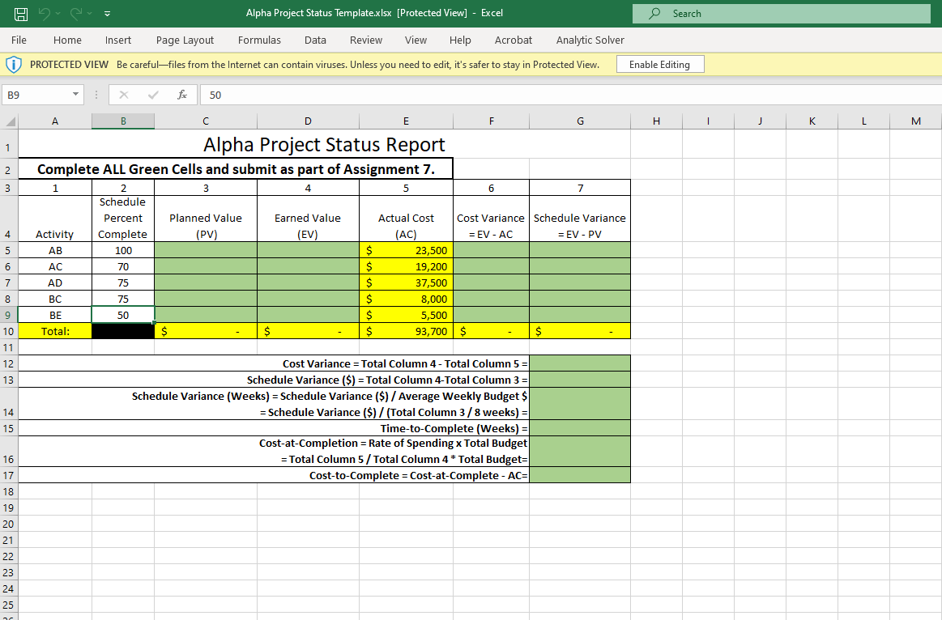Switch to the Formulas ribbon tab

tap(259, 40)
